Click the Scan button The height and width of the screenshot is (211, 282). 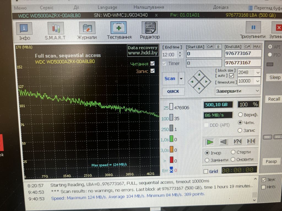tap(170, 79)
